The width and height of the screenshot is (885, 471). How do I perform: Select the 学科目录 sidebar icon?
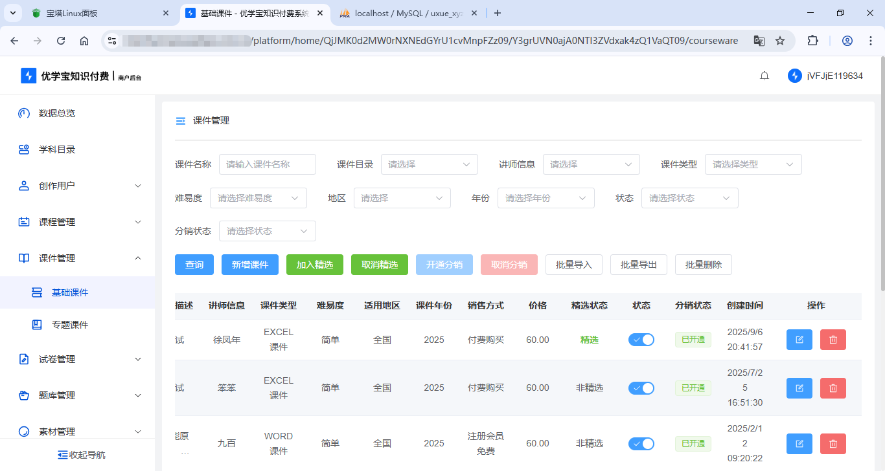click(x=23, y=149)
